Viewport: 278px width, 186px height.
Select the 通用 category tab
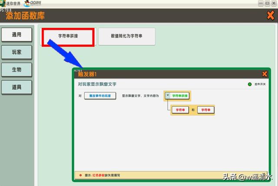pyautogui.click(x=17, y=35)
